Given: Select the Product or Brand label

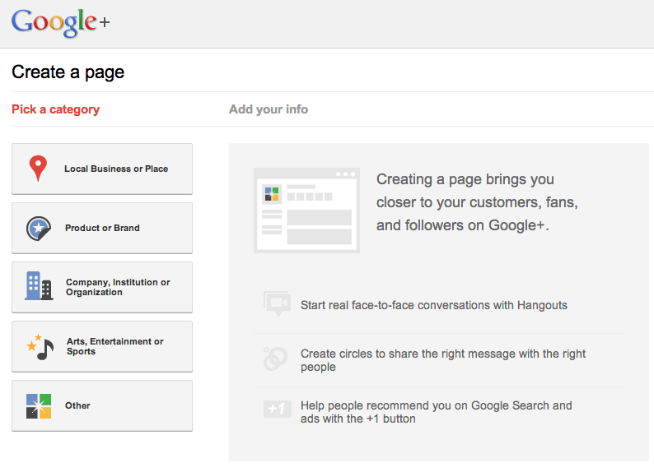Looking at the screenshot, I should pyautogui.click(x=103, y=228).
